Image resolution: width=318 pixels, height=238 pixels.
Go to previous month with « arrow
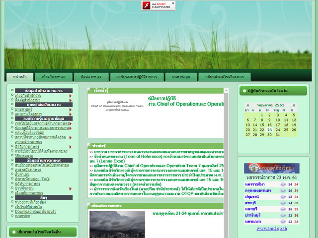point(247,105)
